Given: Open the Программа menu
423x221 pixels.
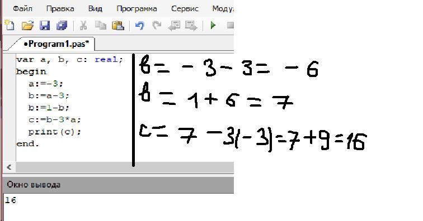Looking at the screenshot, I should tap(137, 8).
